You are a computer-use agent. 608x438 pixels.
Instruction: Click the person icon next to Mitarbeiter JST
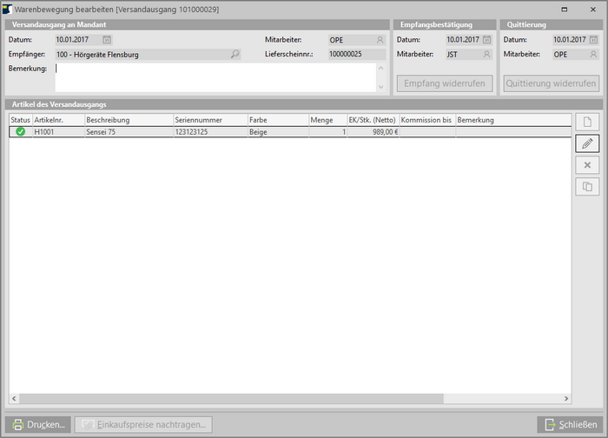[486, 54]
